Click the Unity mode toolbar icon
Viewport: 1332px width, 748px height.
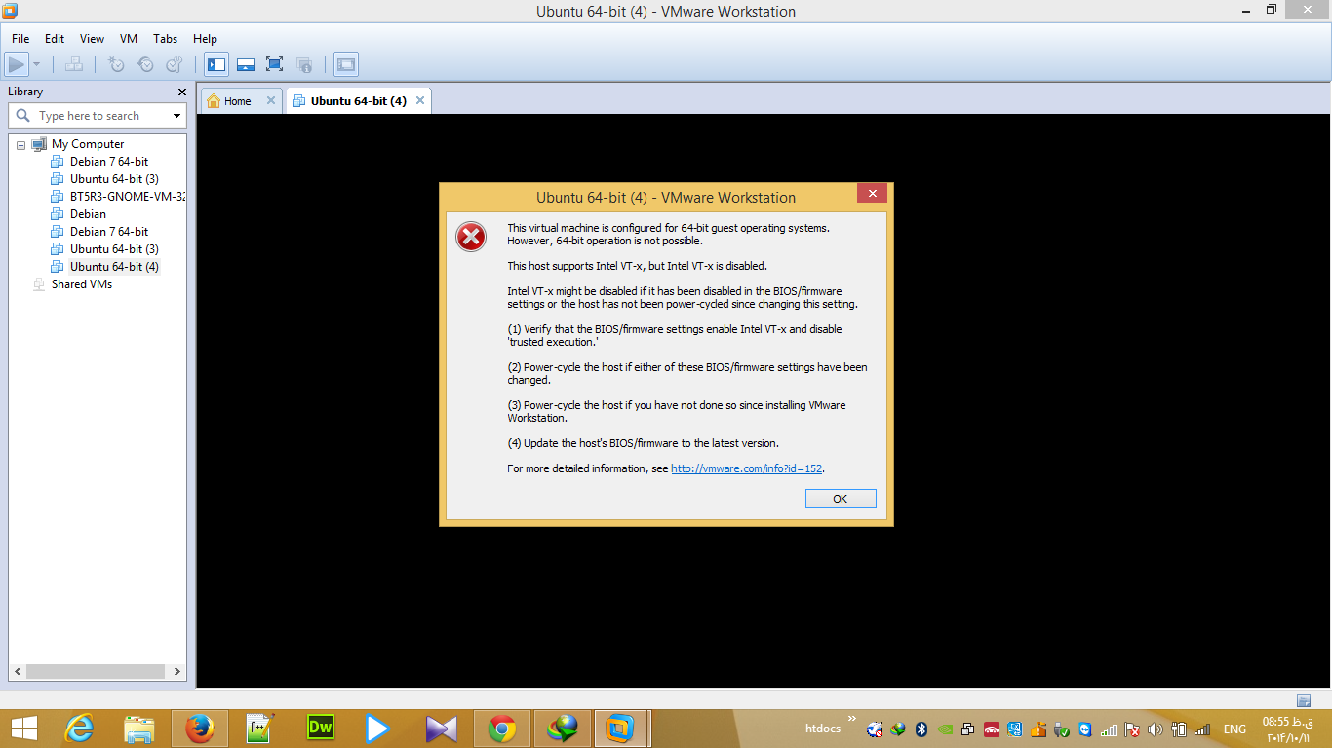pos(304,65)
